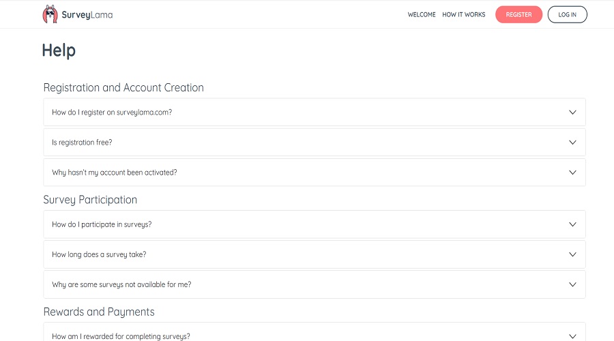The image size is (614, 341).
Task: Click the LOG IN button
Action: [x=567, y=15]
